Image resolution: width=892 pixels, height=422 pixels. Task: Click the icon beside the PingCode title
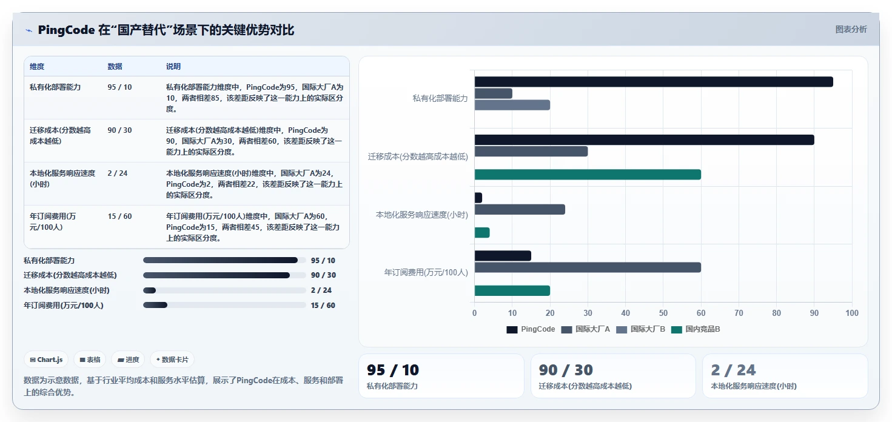(29, 30)
